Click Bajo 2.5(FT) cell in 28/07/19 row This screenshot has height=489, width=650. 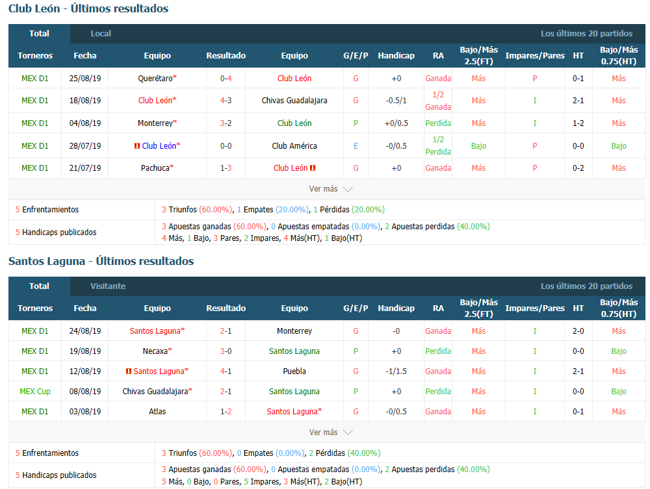pyautogui.click(x=479, y=145)
